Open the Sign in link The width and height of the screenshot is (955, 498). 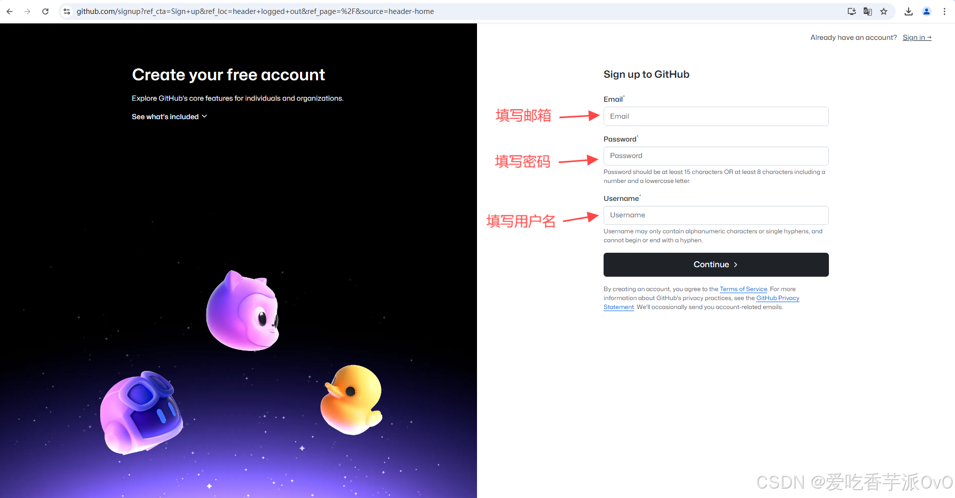tap(917, 37)
